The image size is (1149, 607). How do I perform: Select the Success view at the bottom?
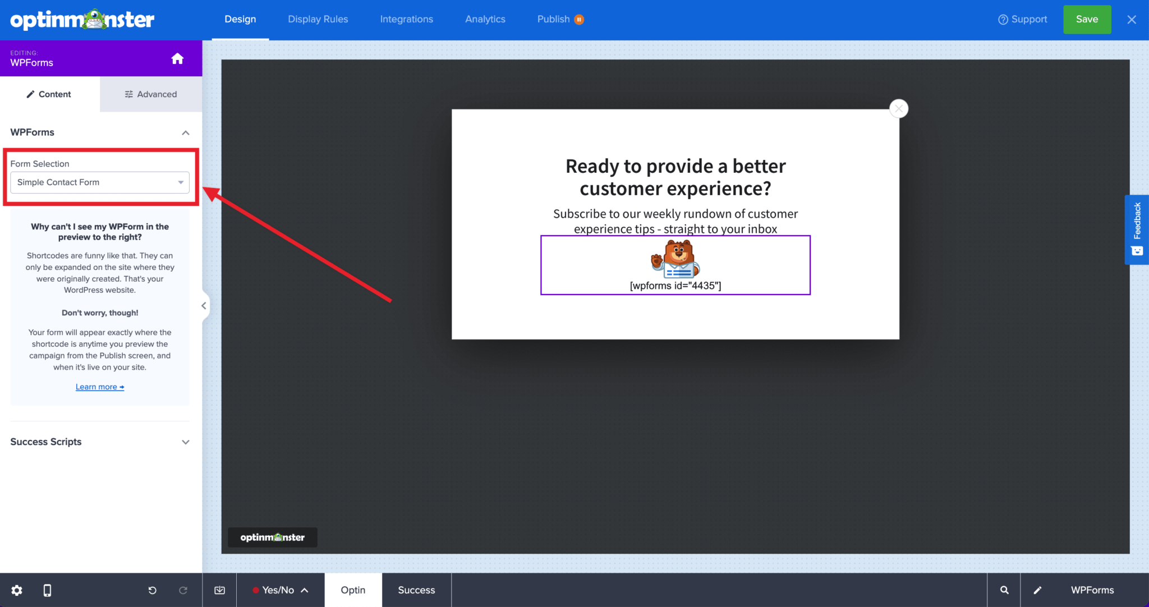[x=416, y=590]
